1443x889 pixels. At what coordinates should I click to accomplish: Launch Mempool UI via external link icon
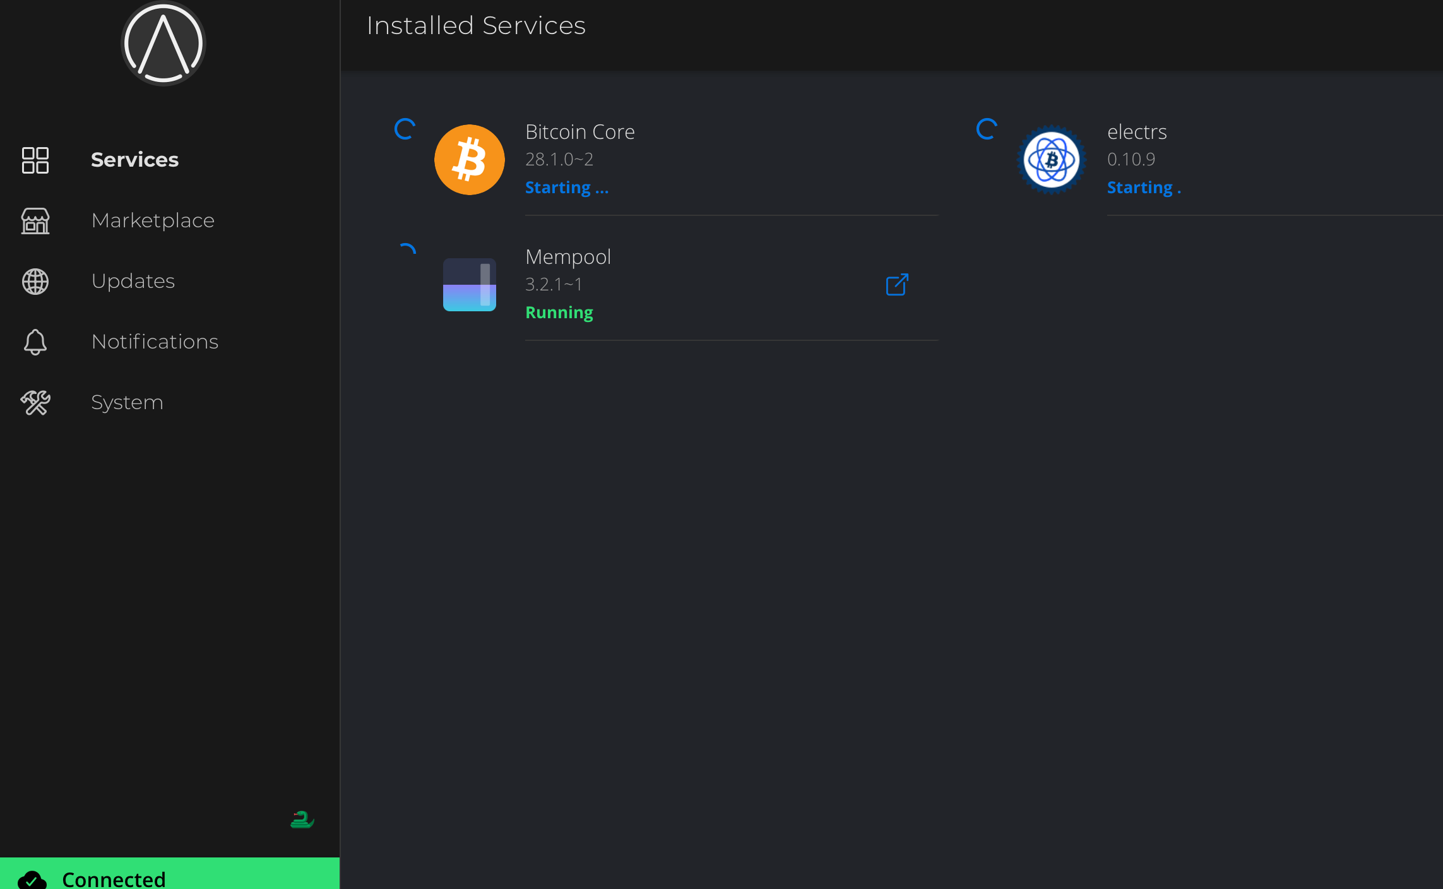click(x=897, y=285)
